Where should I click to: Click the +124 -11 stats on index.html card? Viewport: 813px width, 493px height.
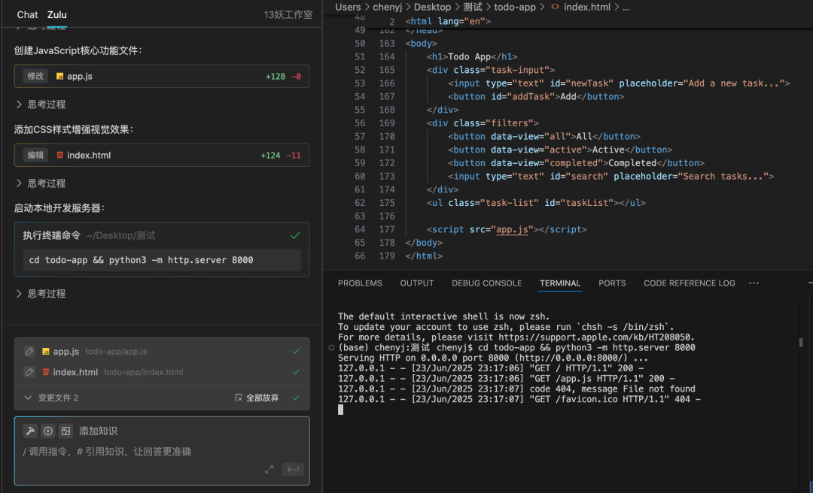point(281,155)
